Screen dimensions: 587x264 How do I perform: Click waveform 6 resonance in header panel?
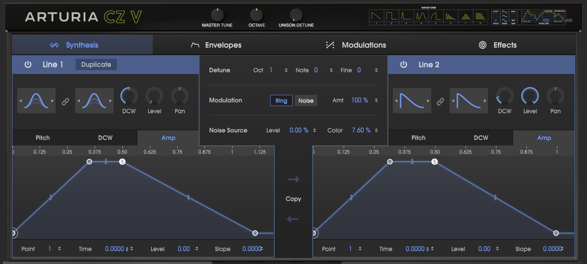coord(451,16)
